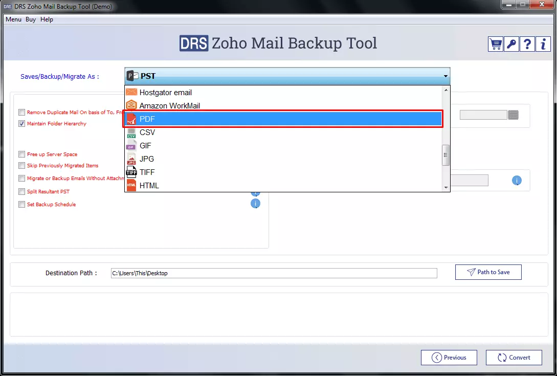Image resolution: width=557 pixels, height=376 pixels.
Task: Pick GIF in the format list
Action: pyautogui.click(x=283, y=145)
